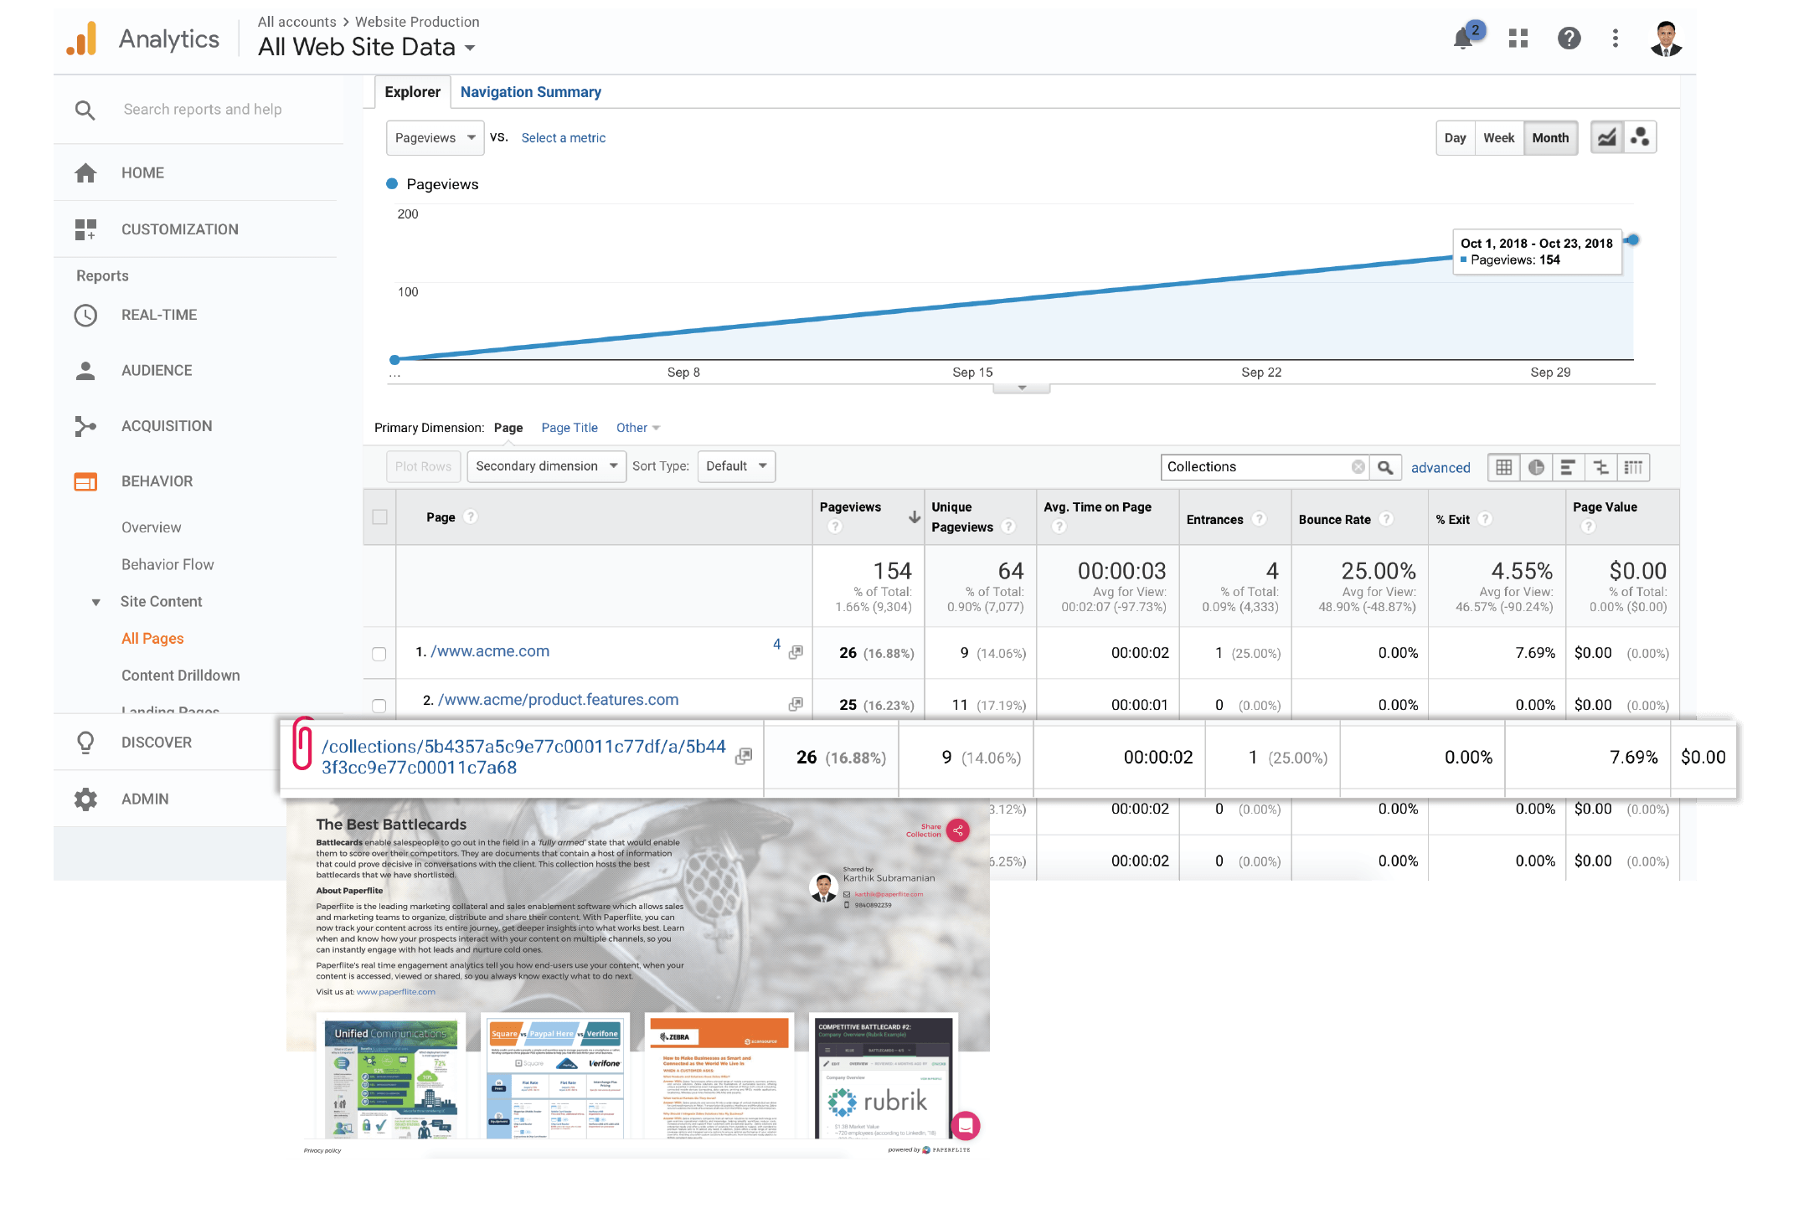Open the All Web Site Data dropdown
1809x1213 pixels.
click(367, 48)
